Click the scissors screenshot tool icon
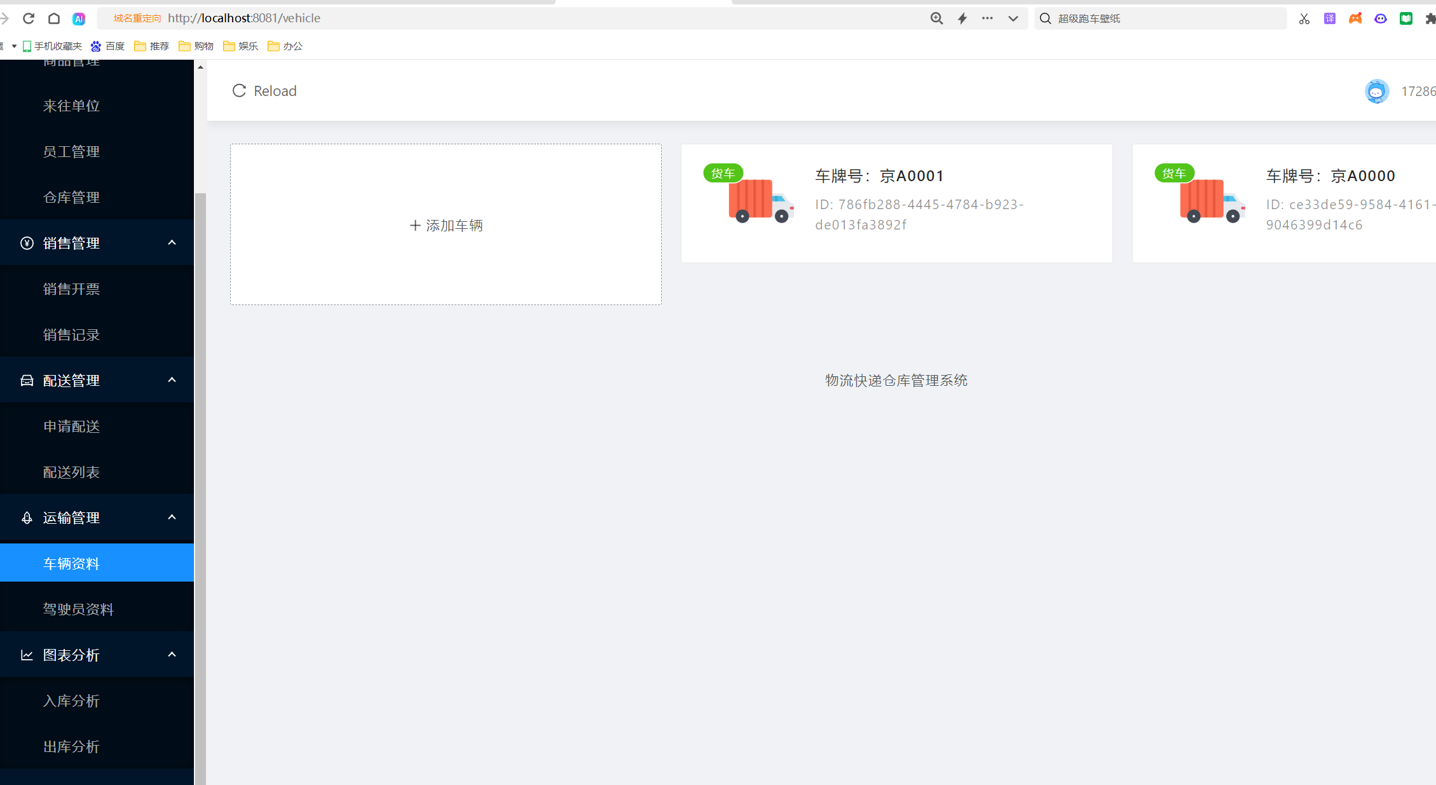1436x785 pixels. 1304,18
